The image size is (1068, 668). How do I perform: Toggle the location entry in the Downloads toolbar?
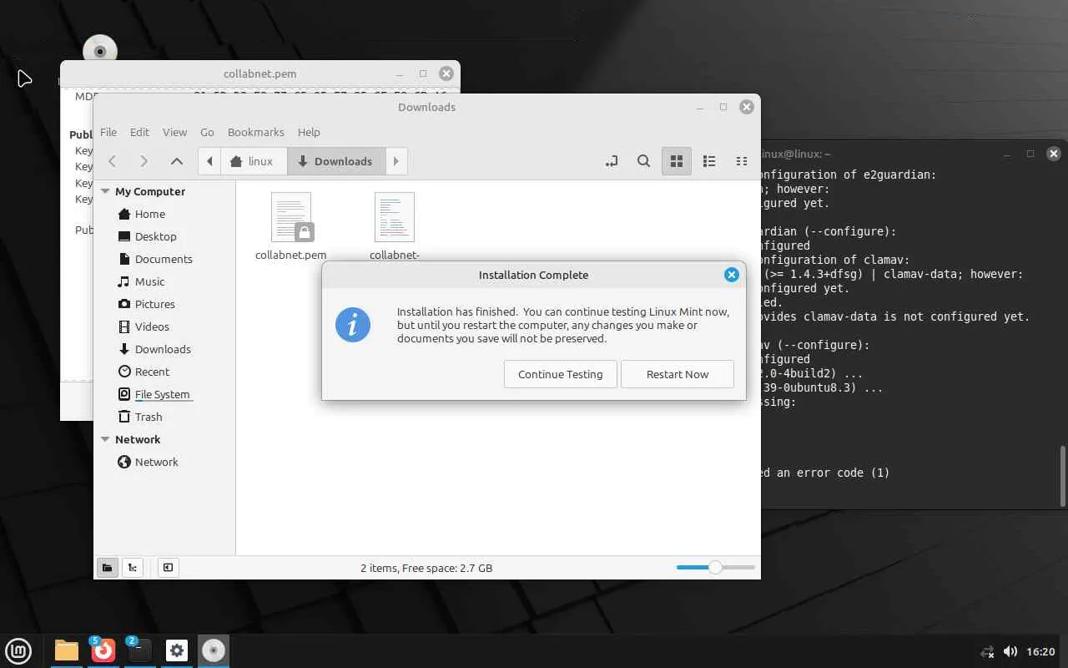coord(612,161)
